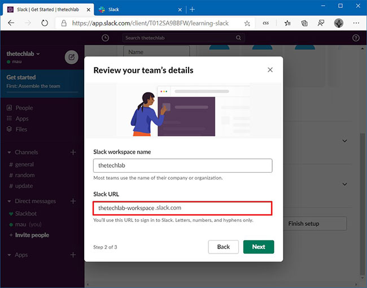Screen dimensions: 367x288
Task: Open the browser profile avatar
Action: coord(338,23)
